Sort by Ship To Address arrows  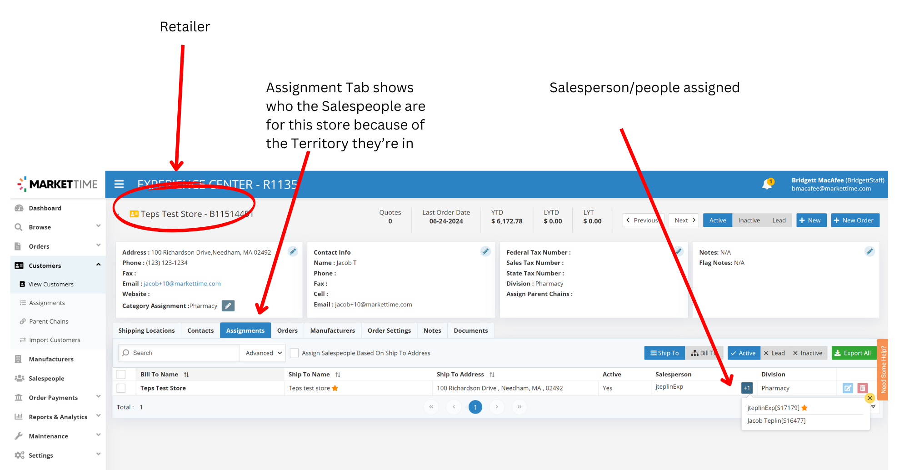pyautogui.click(x=492, y=375)
